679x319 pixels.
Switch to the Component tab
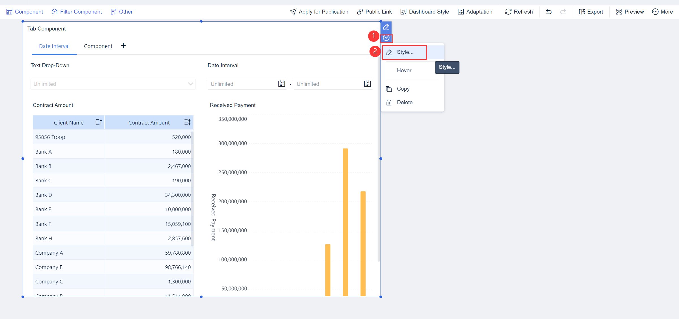[x=98, y=46]
